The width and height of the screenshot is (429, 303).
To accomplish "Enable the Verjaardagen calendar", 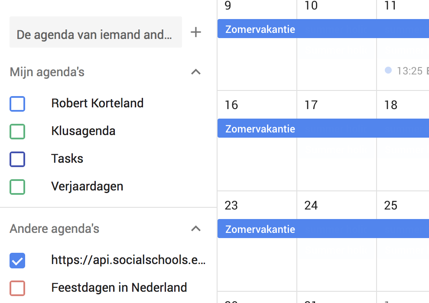I will click(x=17, y=187).
